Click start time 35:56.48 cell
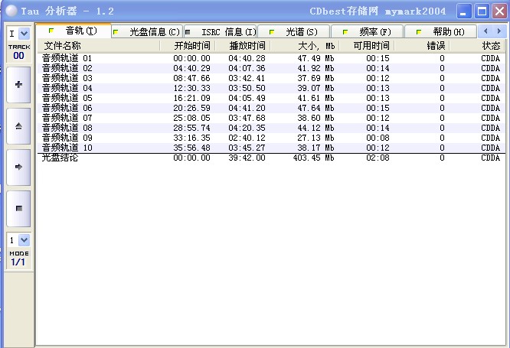 tap(191, 148)
